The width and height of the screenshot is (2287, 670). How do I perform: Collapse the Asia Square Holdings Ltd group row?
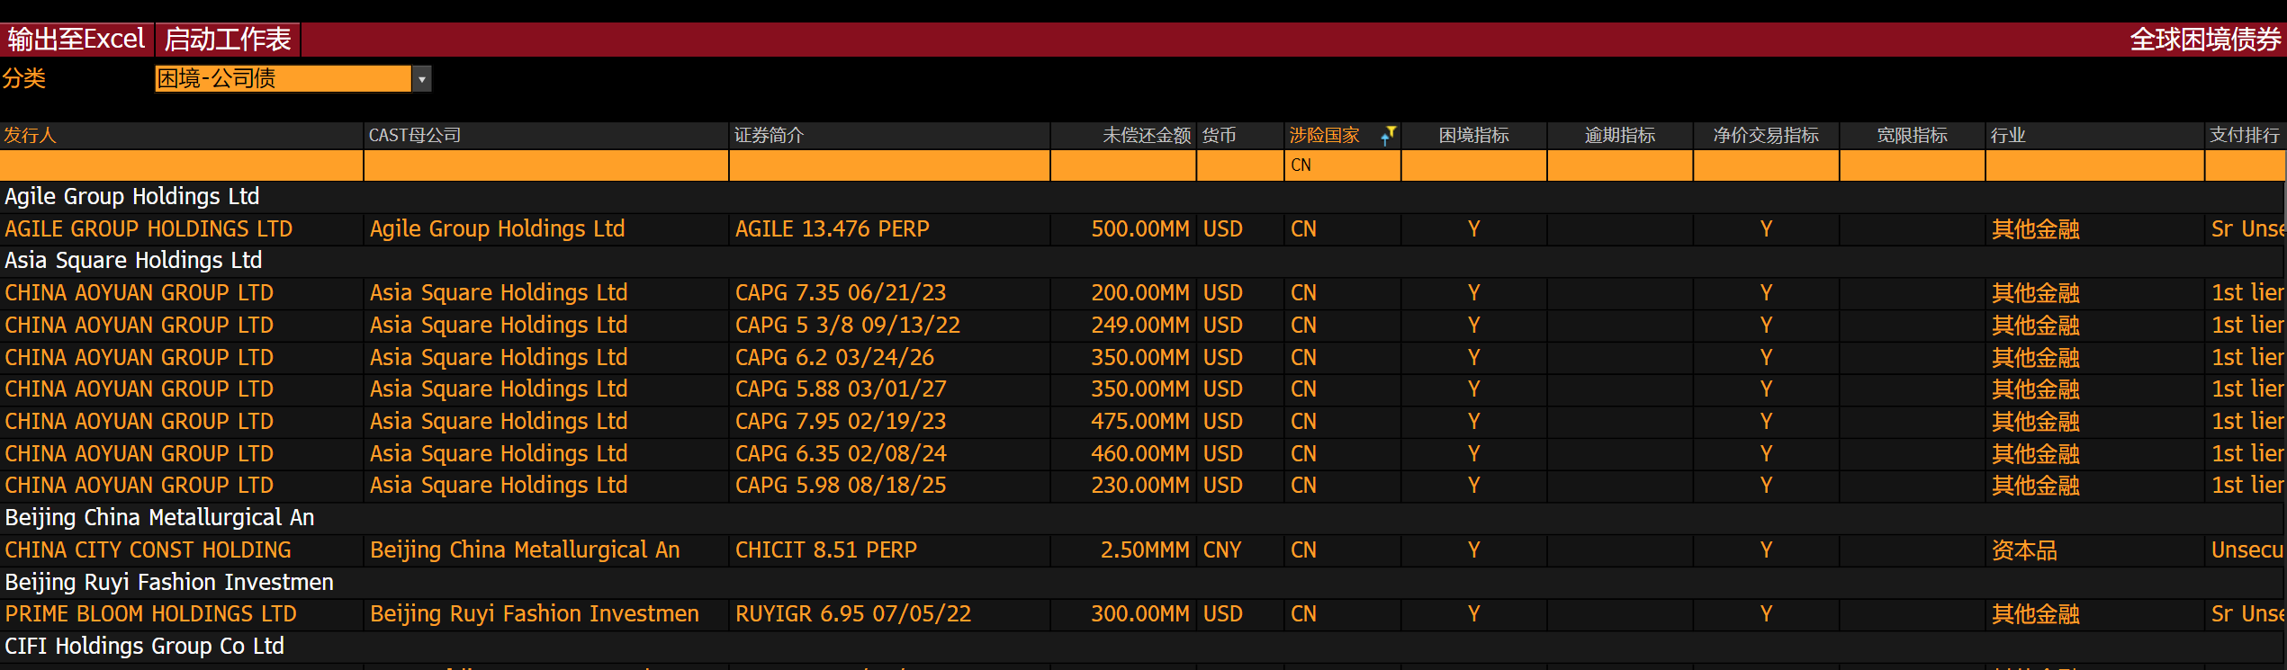[133, 261]
